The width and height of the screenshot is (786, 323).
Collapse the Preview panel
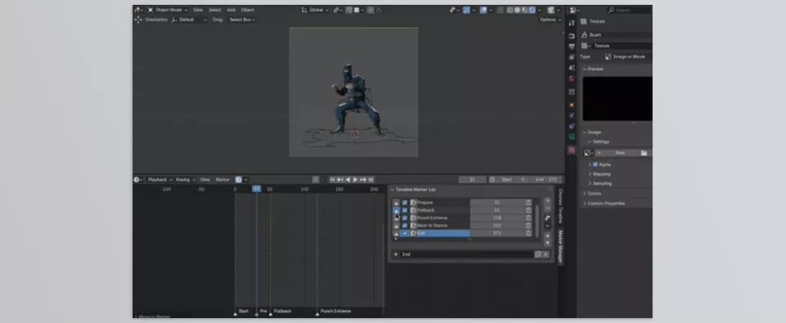(x=585, y=70)
